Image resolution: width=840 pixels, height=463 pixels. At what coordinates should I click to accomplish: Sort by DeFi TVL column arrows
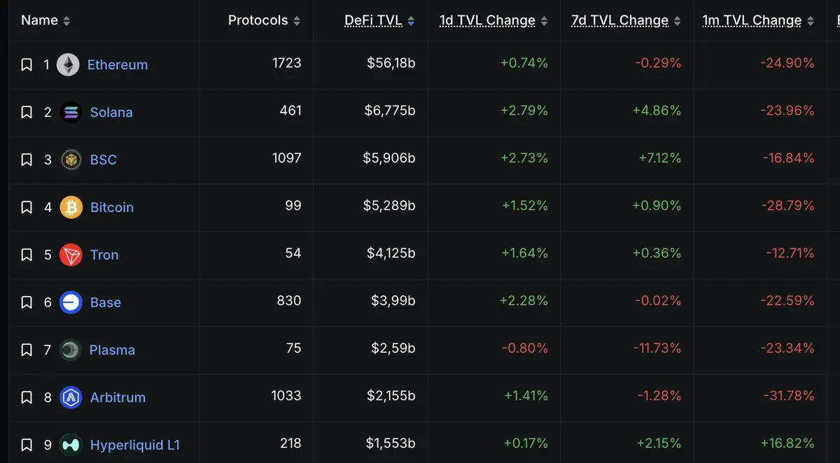[411, 21]
